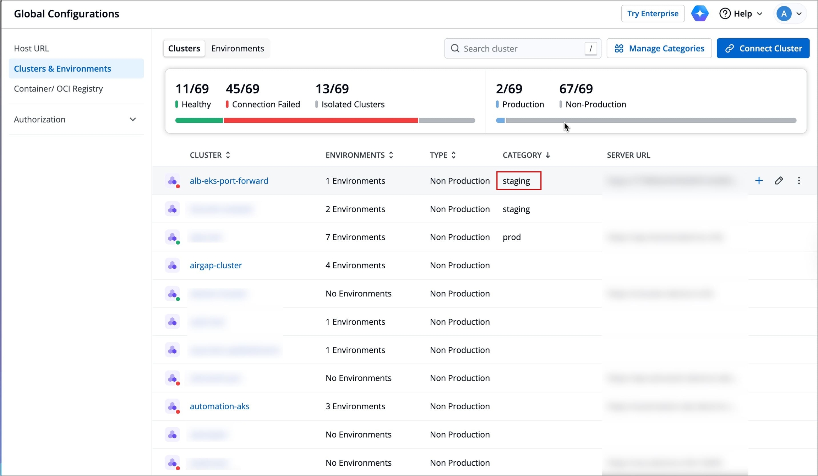Image resolution: width=818 pixels, height=476 pixels.
Task: Click the search magnifier icon in cluster search
Action: tap(455, 48)
